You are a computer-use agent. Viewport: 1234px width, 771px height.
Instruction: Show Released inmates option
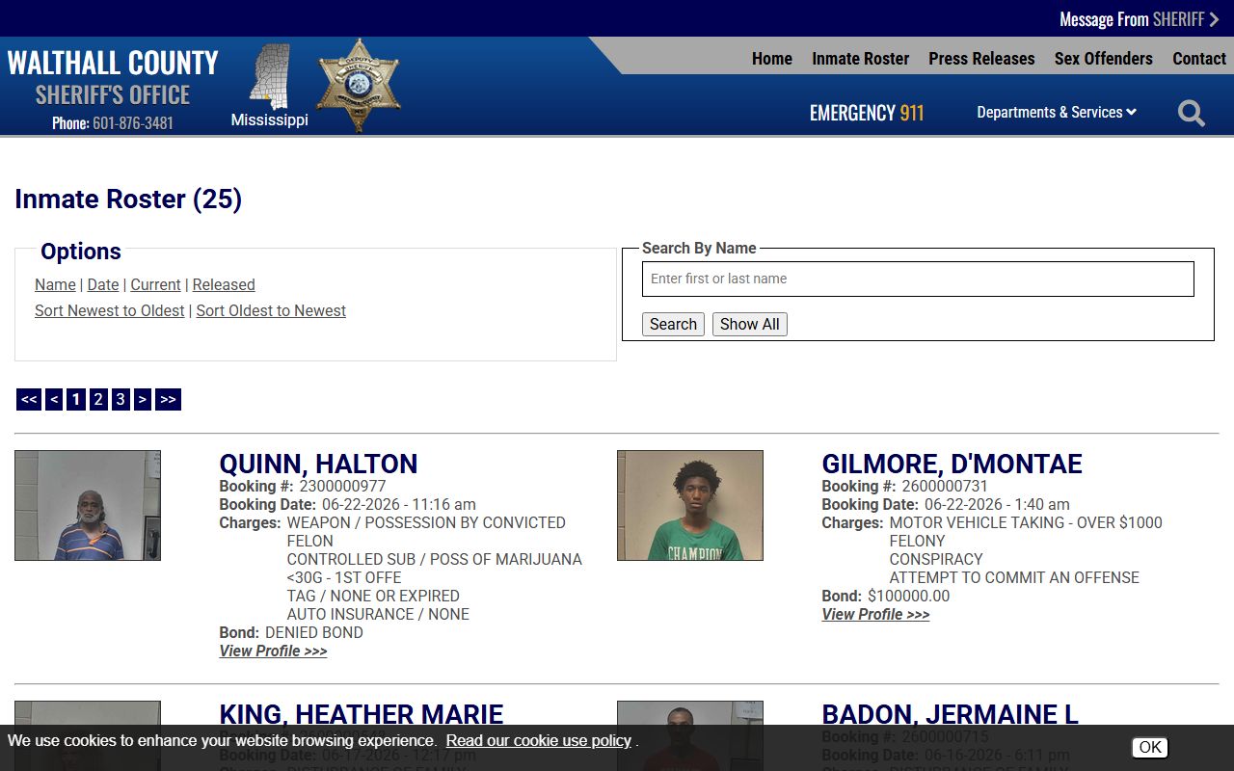(224, 284)
